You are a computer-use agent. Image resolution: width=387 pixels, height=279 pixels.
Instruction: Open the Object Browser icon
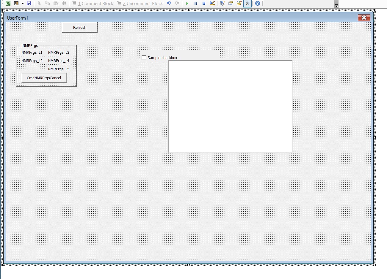click(x=239, y=4)
